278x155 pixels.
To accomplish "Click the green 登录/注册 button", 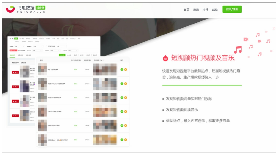I will tap(232, 9).
